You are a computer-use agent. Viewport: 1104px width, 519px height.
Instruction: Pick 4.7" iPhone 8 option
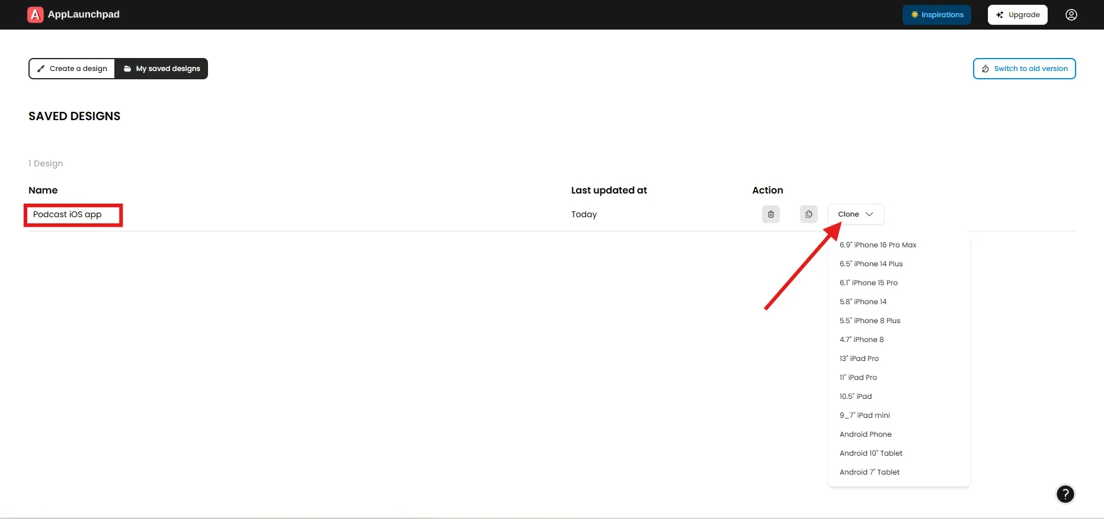pyautogui.click(x=862, y=340)
